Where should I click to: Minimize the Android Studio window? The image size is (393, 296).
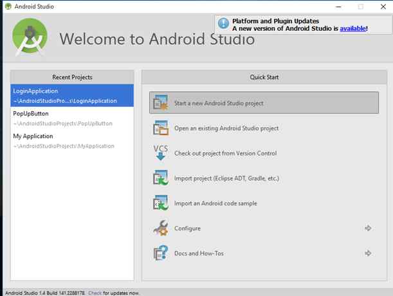point(338,7)
